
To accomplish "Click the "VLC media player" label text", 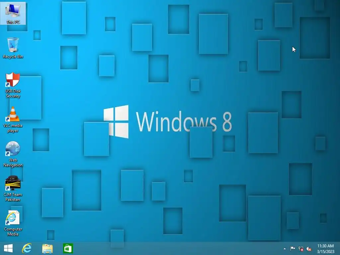I will coord(13,128).
